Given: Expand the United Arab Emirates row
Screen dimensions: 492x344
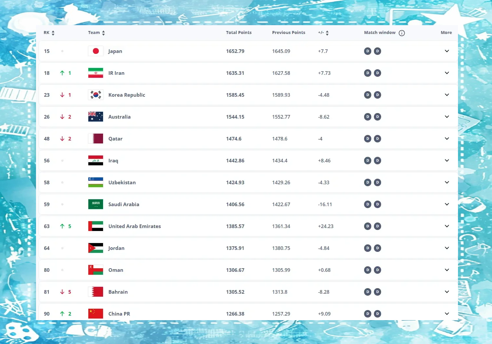Looking at the screenshot, I should coord(447,226).
